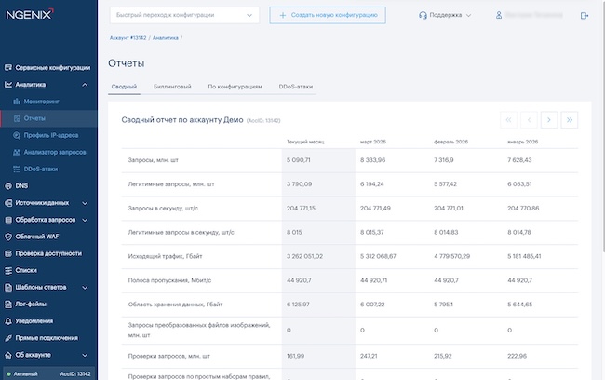Switch to the Биллинговый tab
The height and width of the screenshot is (380, 605).
172,86
